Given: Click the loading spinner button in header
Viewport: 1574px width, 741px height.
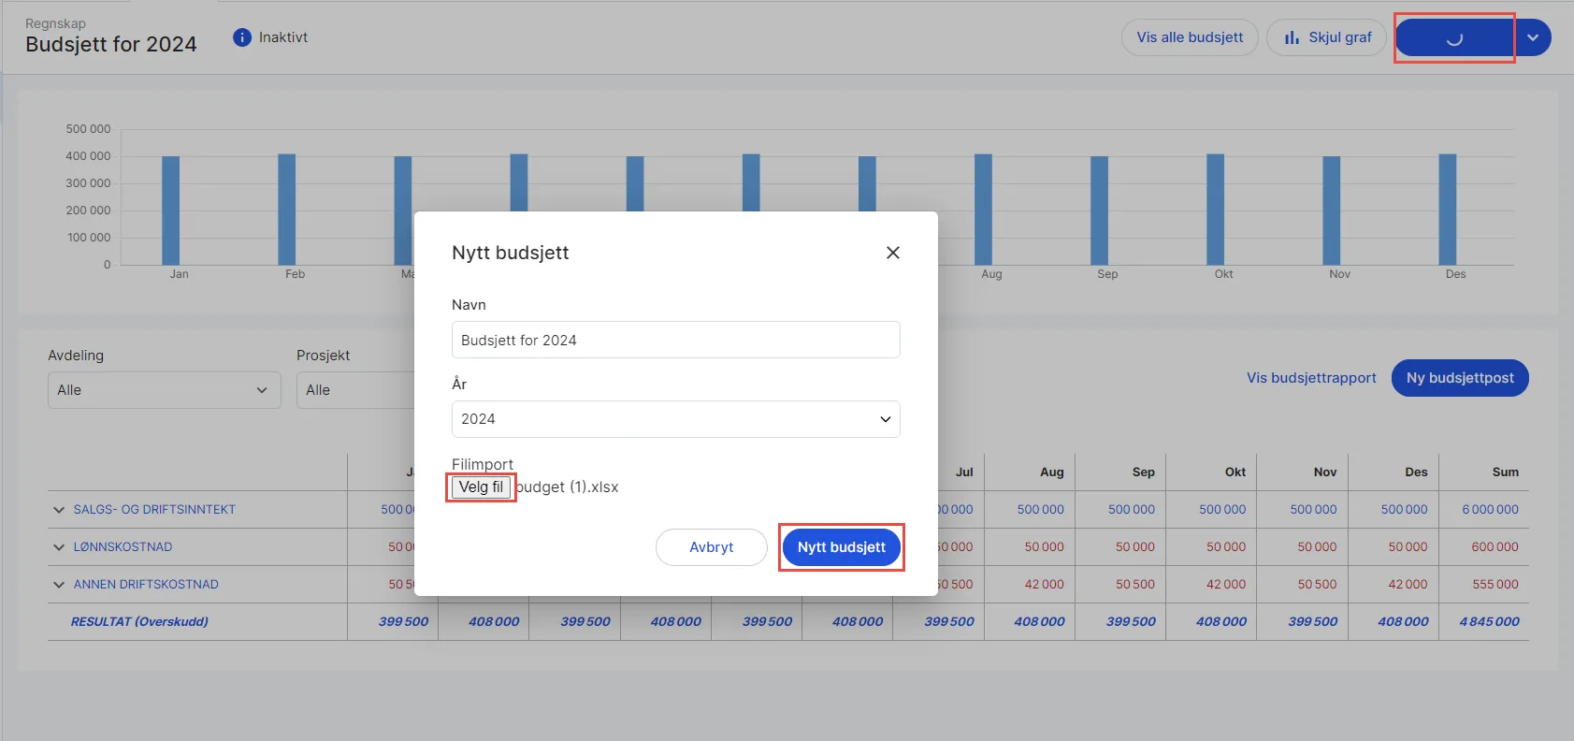Looking at the screenshot, I should [x=1453, y=38].
